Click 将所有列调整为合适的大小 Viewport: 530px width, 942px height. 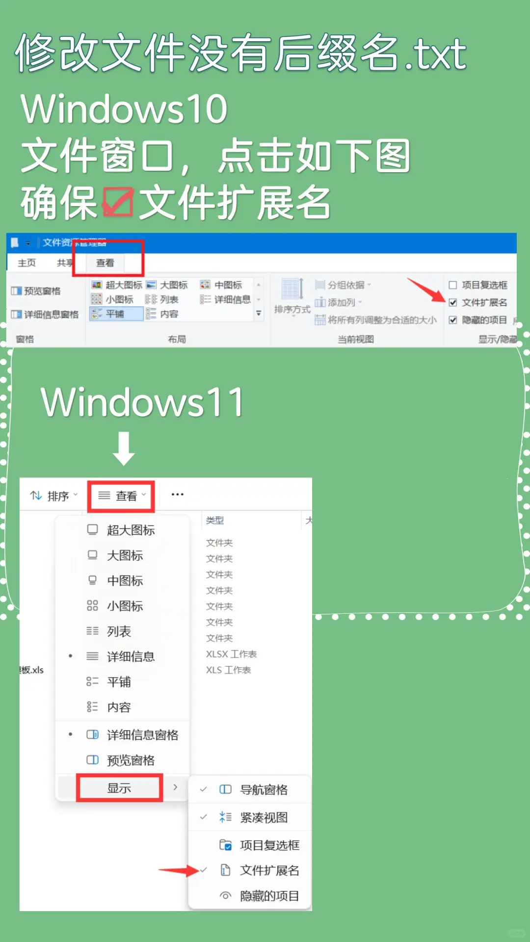(375, 320)
